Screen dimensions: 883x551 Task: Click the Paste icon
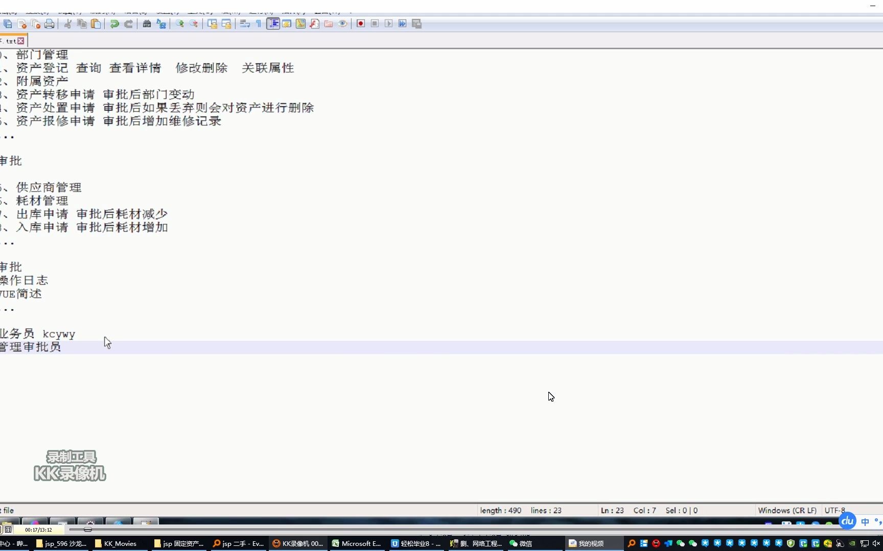[x=96, y=23]
